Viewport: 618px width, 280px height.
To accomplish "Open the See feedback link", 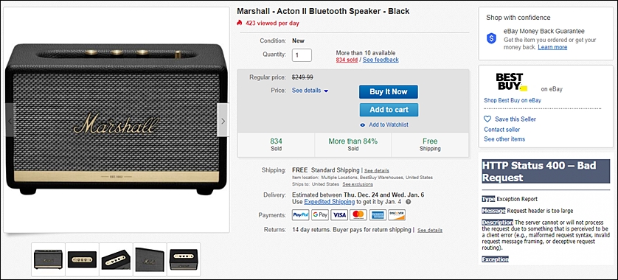I will pyautogui.click(x=381, y=60).
